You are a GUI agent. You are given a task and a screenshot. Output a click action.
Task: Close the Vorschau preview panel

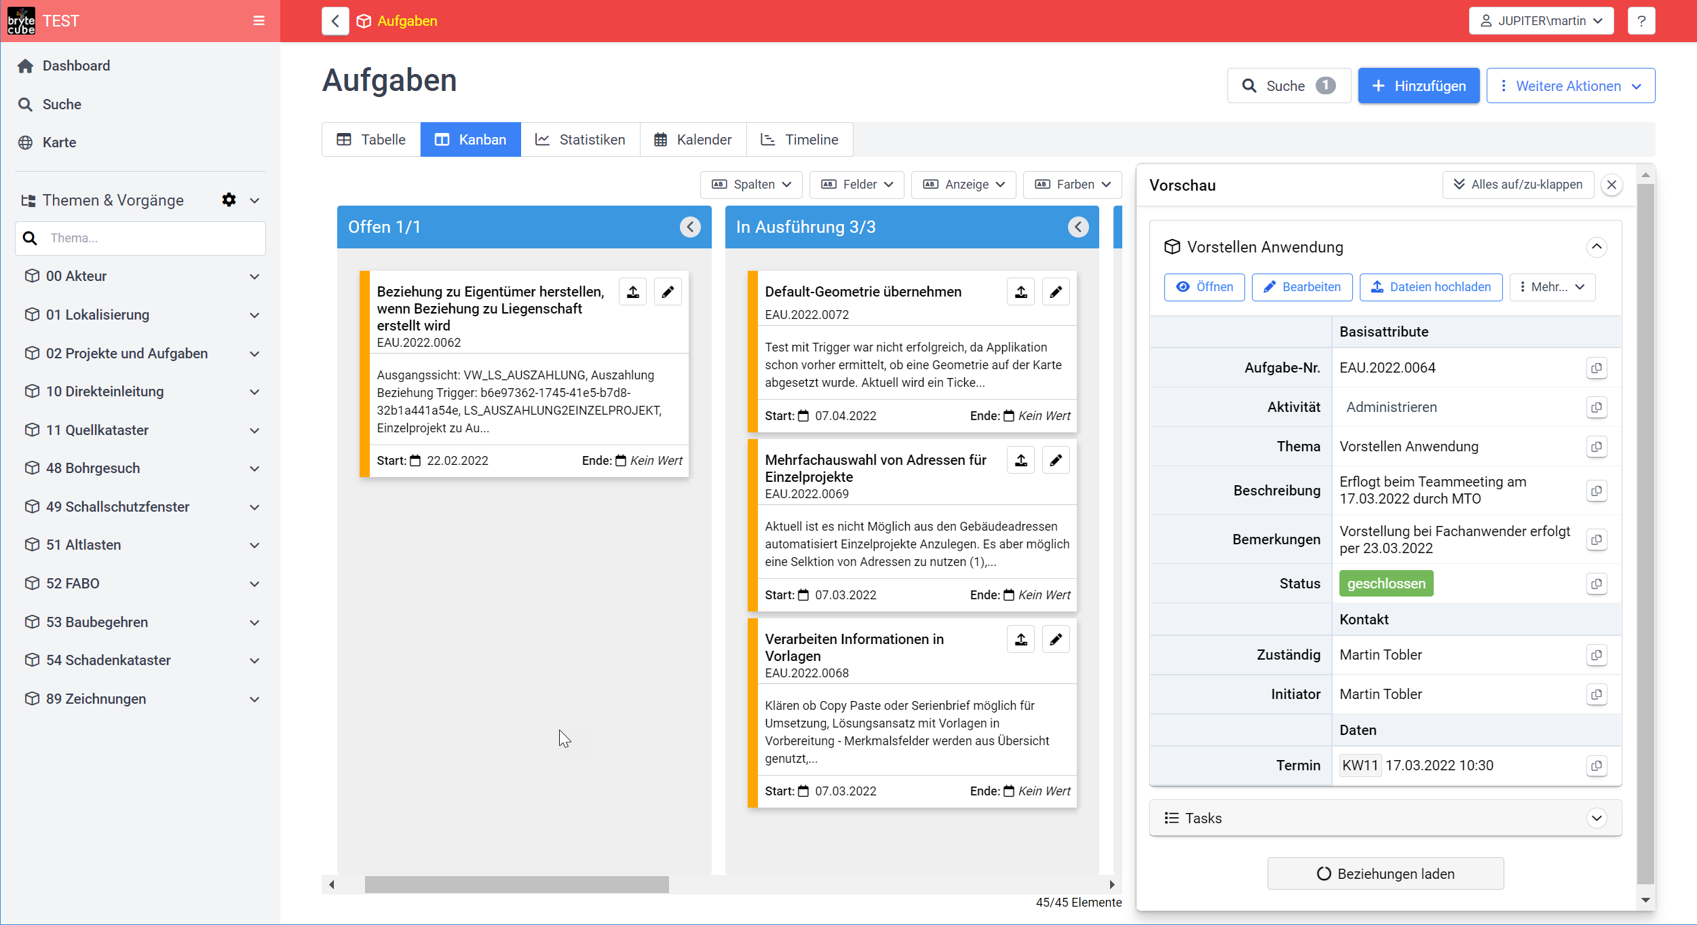[x=1612, y=185]
